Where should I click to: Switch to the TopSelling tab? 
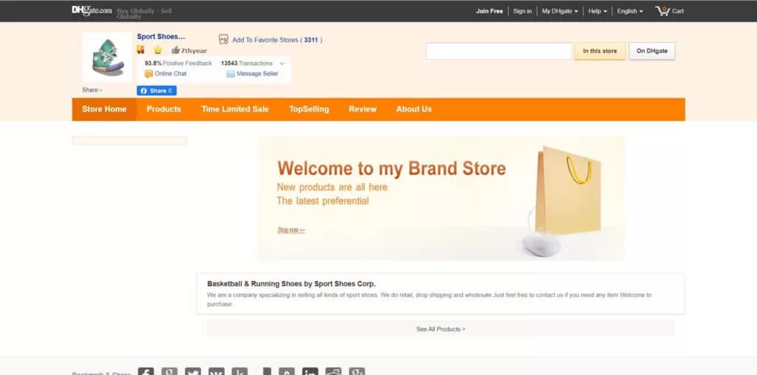[x=309, y=109]
